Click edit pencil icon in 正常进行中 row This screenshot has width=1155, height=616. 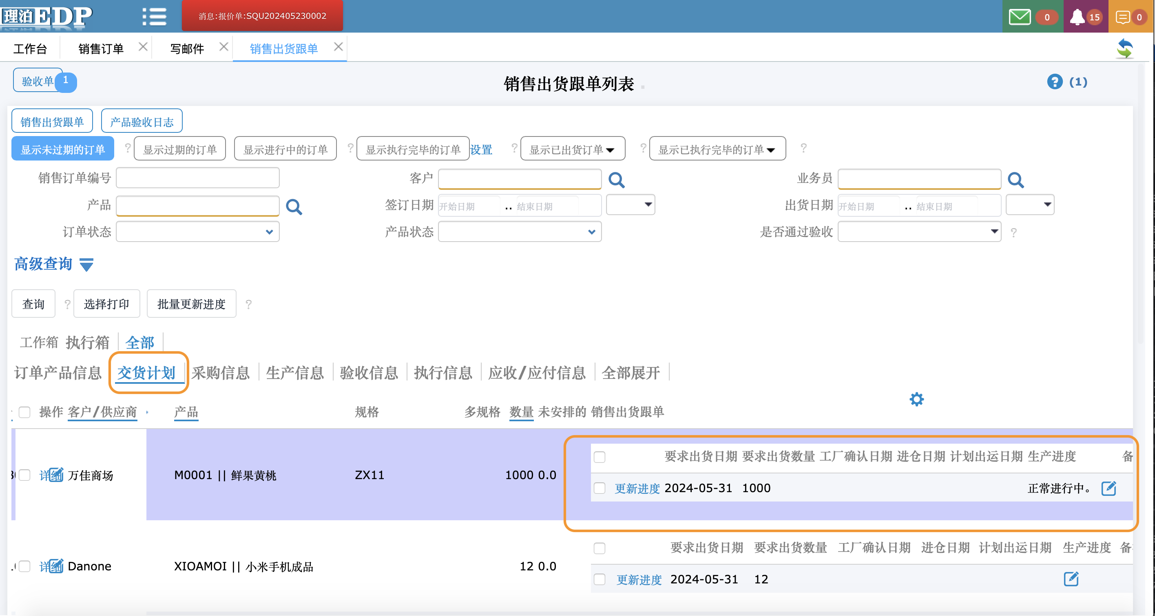[1109, 488]
